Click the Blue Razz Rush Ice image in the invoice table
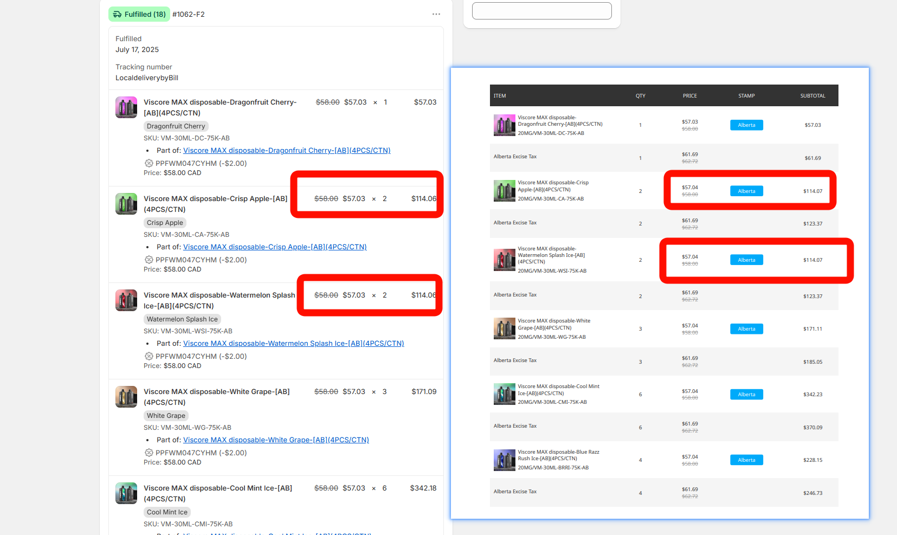This screenshot has height=535, width=897. [x=504, y=460]
